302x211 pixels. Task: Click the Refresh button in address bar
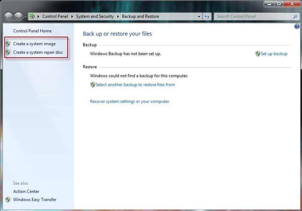pos(207,17)
